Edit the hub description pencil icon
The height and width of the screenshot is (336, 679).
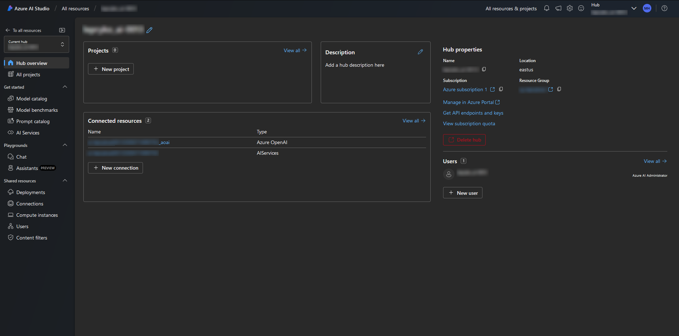pos(420,52)
